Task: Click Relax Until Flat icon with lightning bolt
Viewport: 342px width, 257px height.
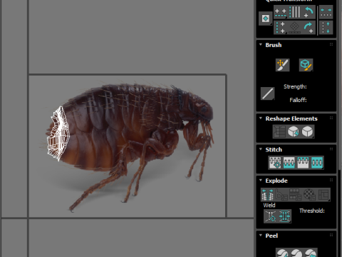Action: click(x=294, y=131)
